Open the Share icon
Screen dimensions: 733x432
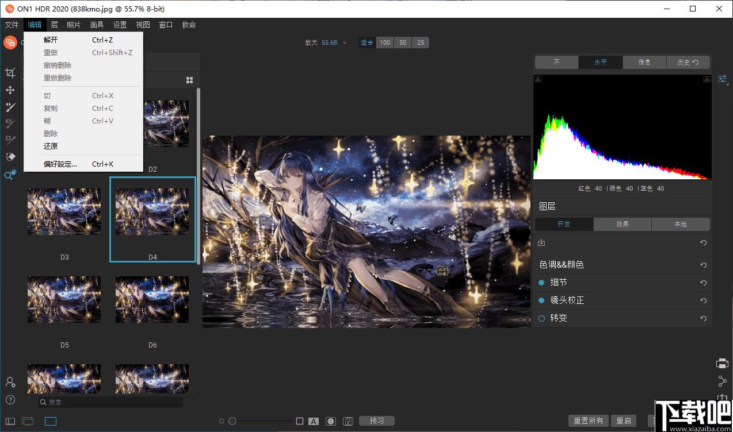click(723, 381)
